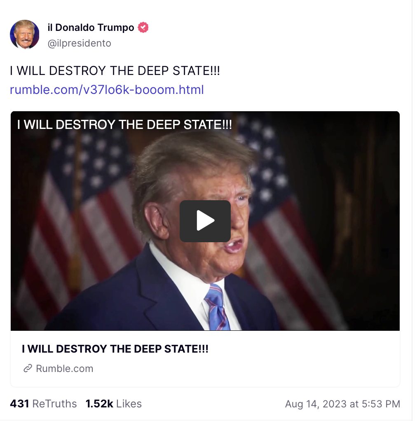Click the white title overlay on video
Image resolution: width=417 pixels, height=421 pixels.
(x=124, y=124)
